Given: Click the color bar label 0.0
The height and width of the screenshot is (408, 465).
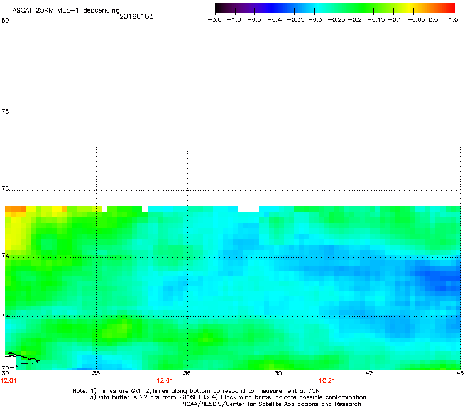Looking at the screenshot, I should (x=434, y=20).
